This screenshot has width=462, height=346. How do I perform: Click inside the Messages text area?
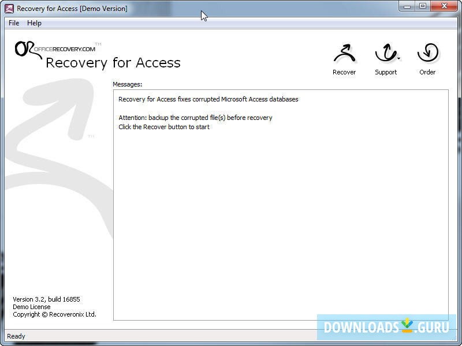tap(281, 205)
